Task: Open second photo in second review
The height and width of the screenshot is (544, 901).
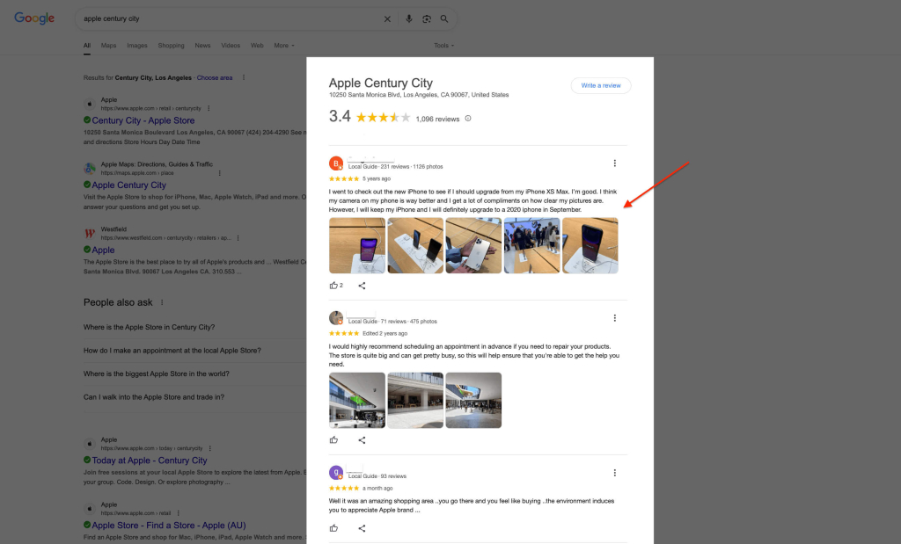Action: tap(415, 401)
